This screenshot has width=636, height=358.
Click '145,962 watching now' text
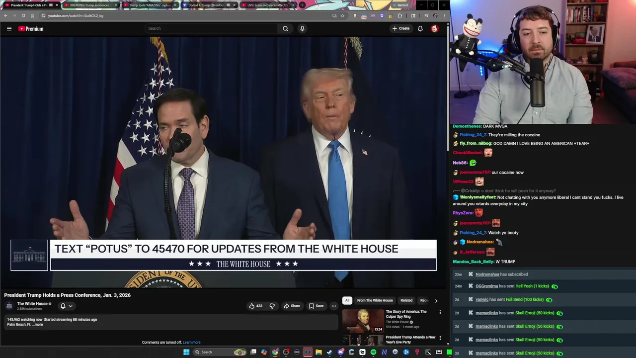pyautogui.click(x=24, y=320)
